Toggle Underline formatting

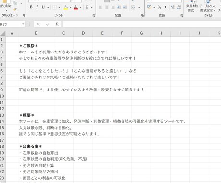pyautogui.click(x=43, y=7)
